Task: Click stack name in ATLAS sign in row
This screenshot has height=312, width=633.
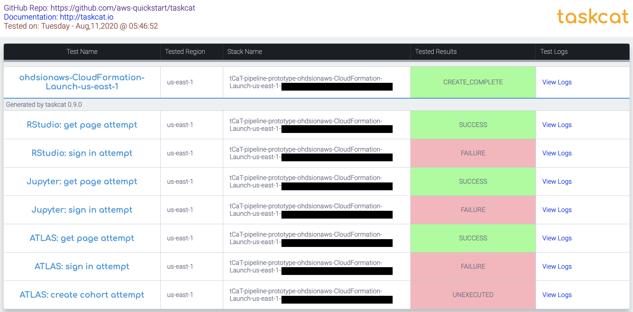Action: (311, 267)
